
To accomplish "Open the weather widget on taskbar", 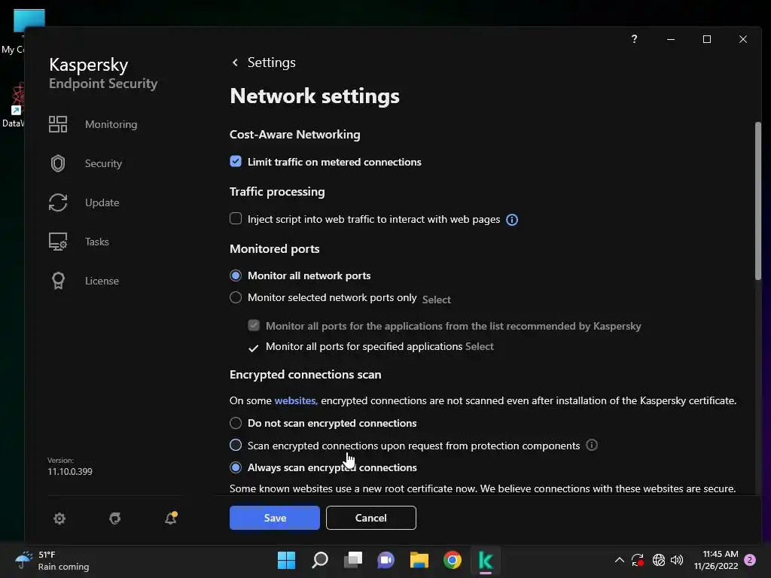I will (52, 560).
